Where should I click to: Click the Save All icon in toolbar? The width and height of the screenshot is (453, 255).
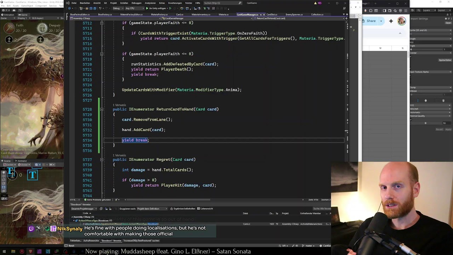coord(95,8)
